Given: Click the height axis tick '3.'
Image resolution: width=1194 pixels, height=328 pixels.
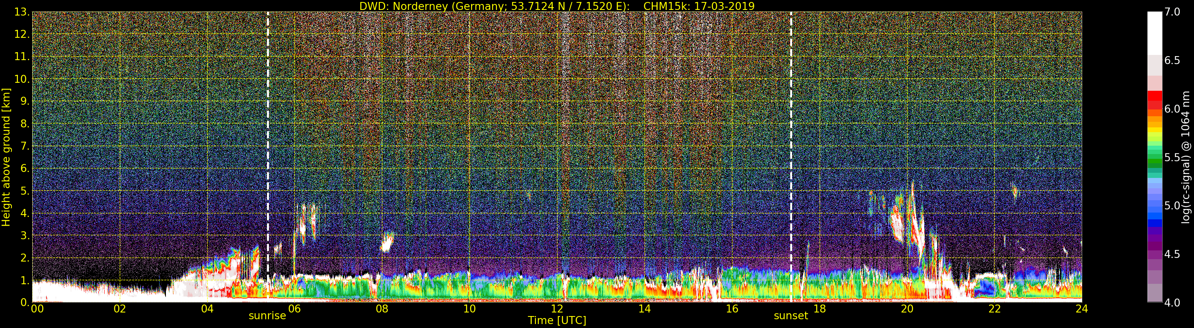Looking at the screenshot, I should 25,235.
